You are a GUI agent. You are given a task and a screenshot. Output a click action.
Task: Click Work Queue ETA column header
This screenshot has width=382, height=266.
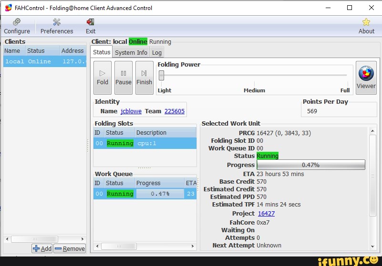pyautogui.click(x=190, y=183)
